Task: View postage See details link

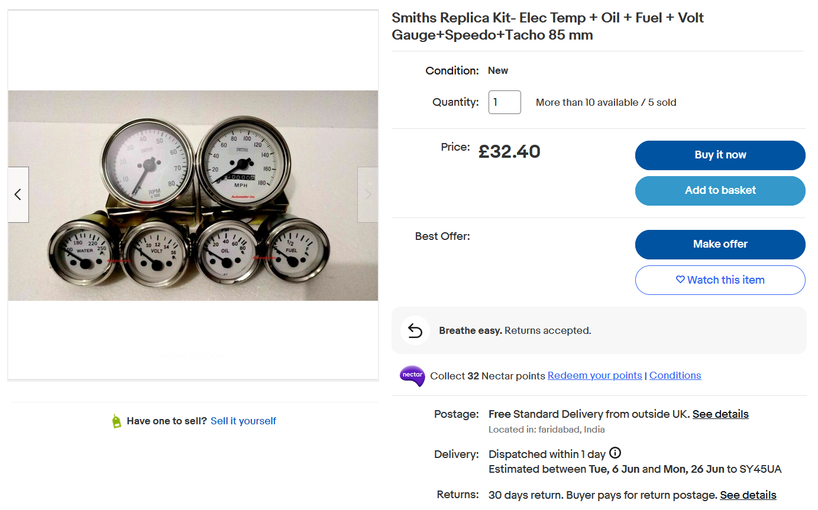Action: 720,414
